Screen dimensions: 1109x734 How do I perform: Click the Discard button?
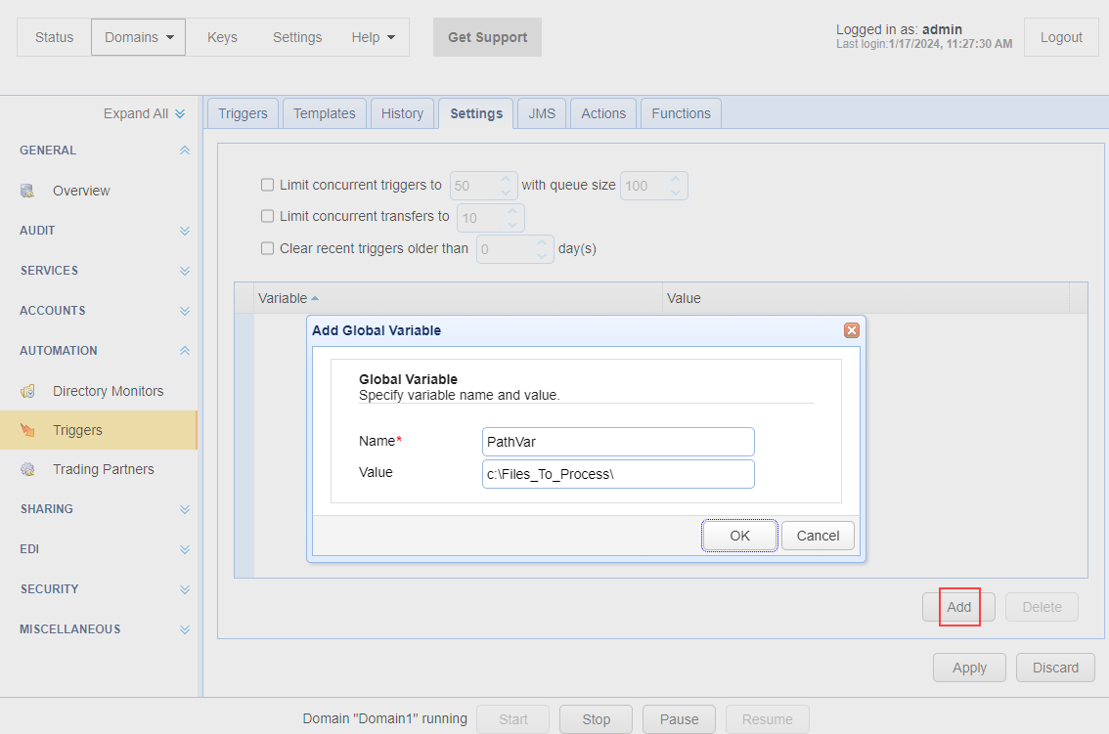coord(1055,669)
